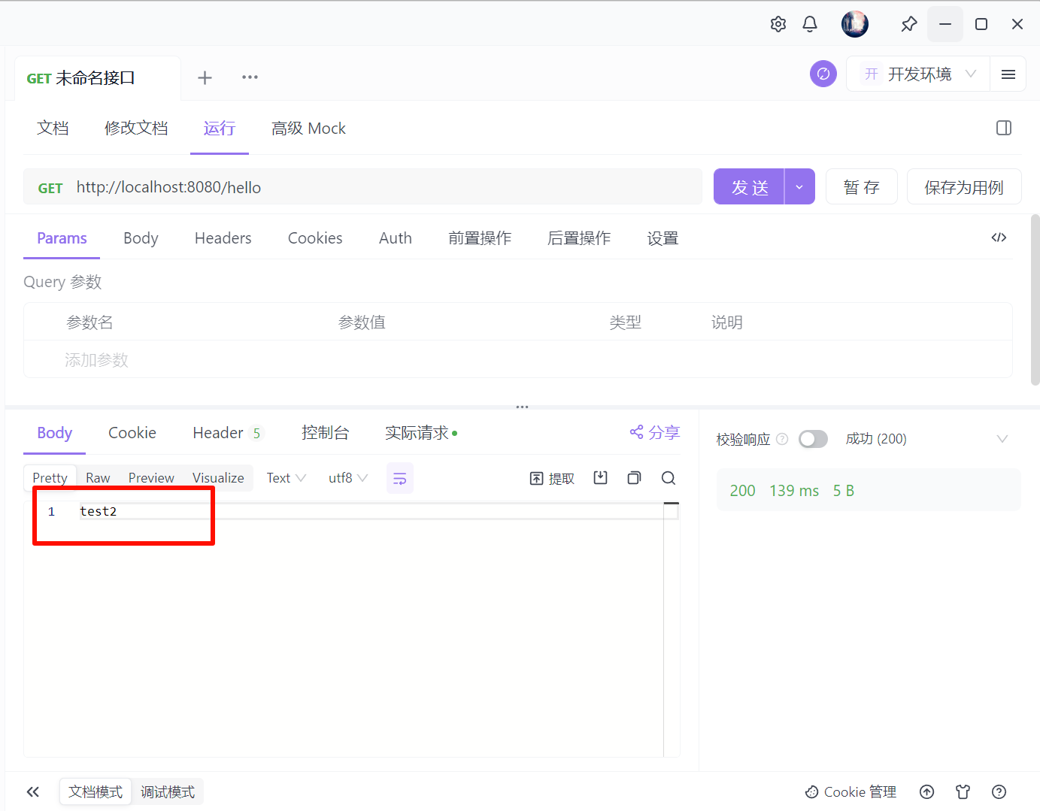Open the generate code icon
This screenshot has width=1040, height=811.
tap(999, 238)
